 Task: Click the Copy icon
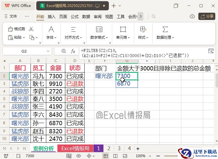pos(32,37)
